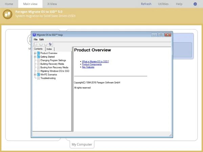This screenshot has height=152, width=203.
Task: Open the X-View tab
Action: [x=52, y=4]
